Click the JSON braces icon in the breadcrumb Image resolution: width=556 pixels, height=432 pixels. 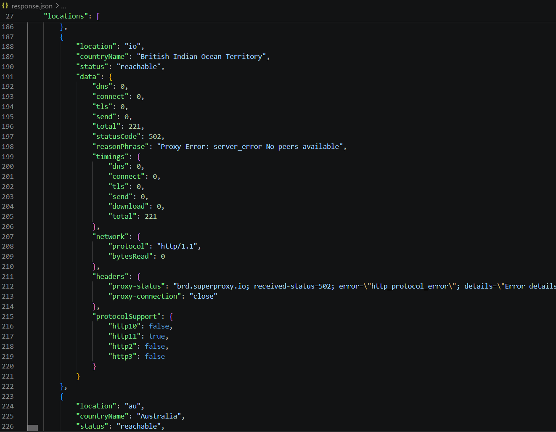tap(5, 6)
